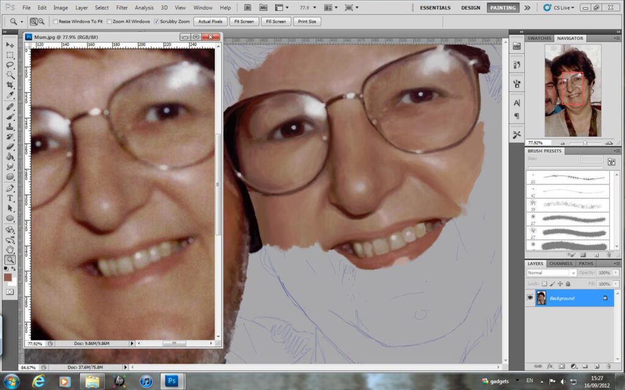The height and width of the screenshot is (390, 625).
Task: Click the Create new layer icon
Action: point(596,366)
